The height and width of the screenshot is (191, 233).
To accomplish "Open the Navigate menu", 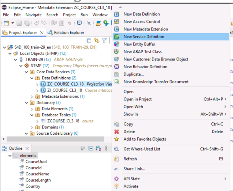I will tap(34, 15).
